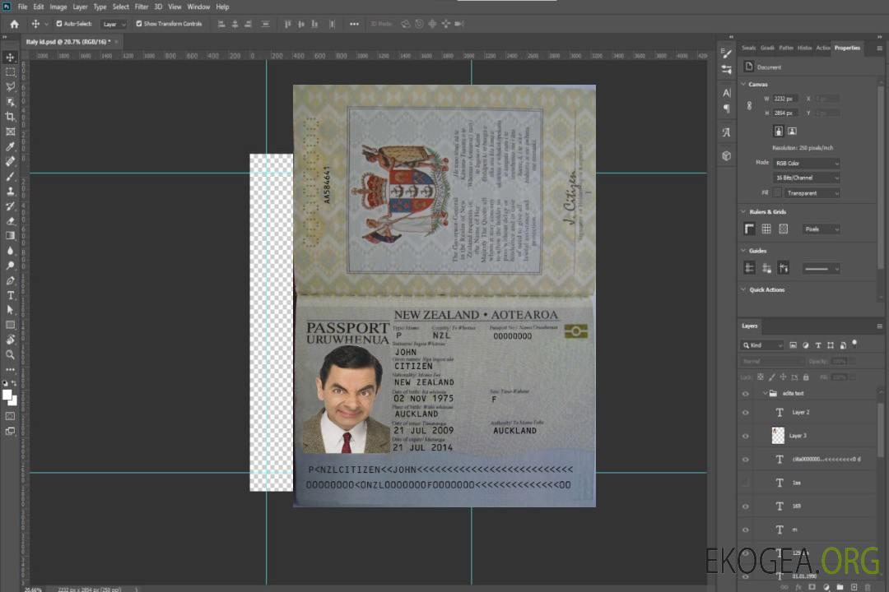The height and width of the screenshot is (592, 889).
Task: Open the guide line style dropdown
Action: [x=822, y=269]
